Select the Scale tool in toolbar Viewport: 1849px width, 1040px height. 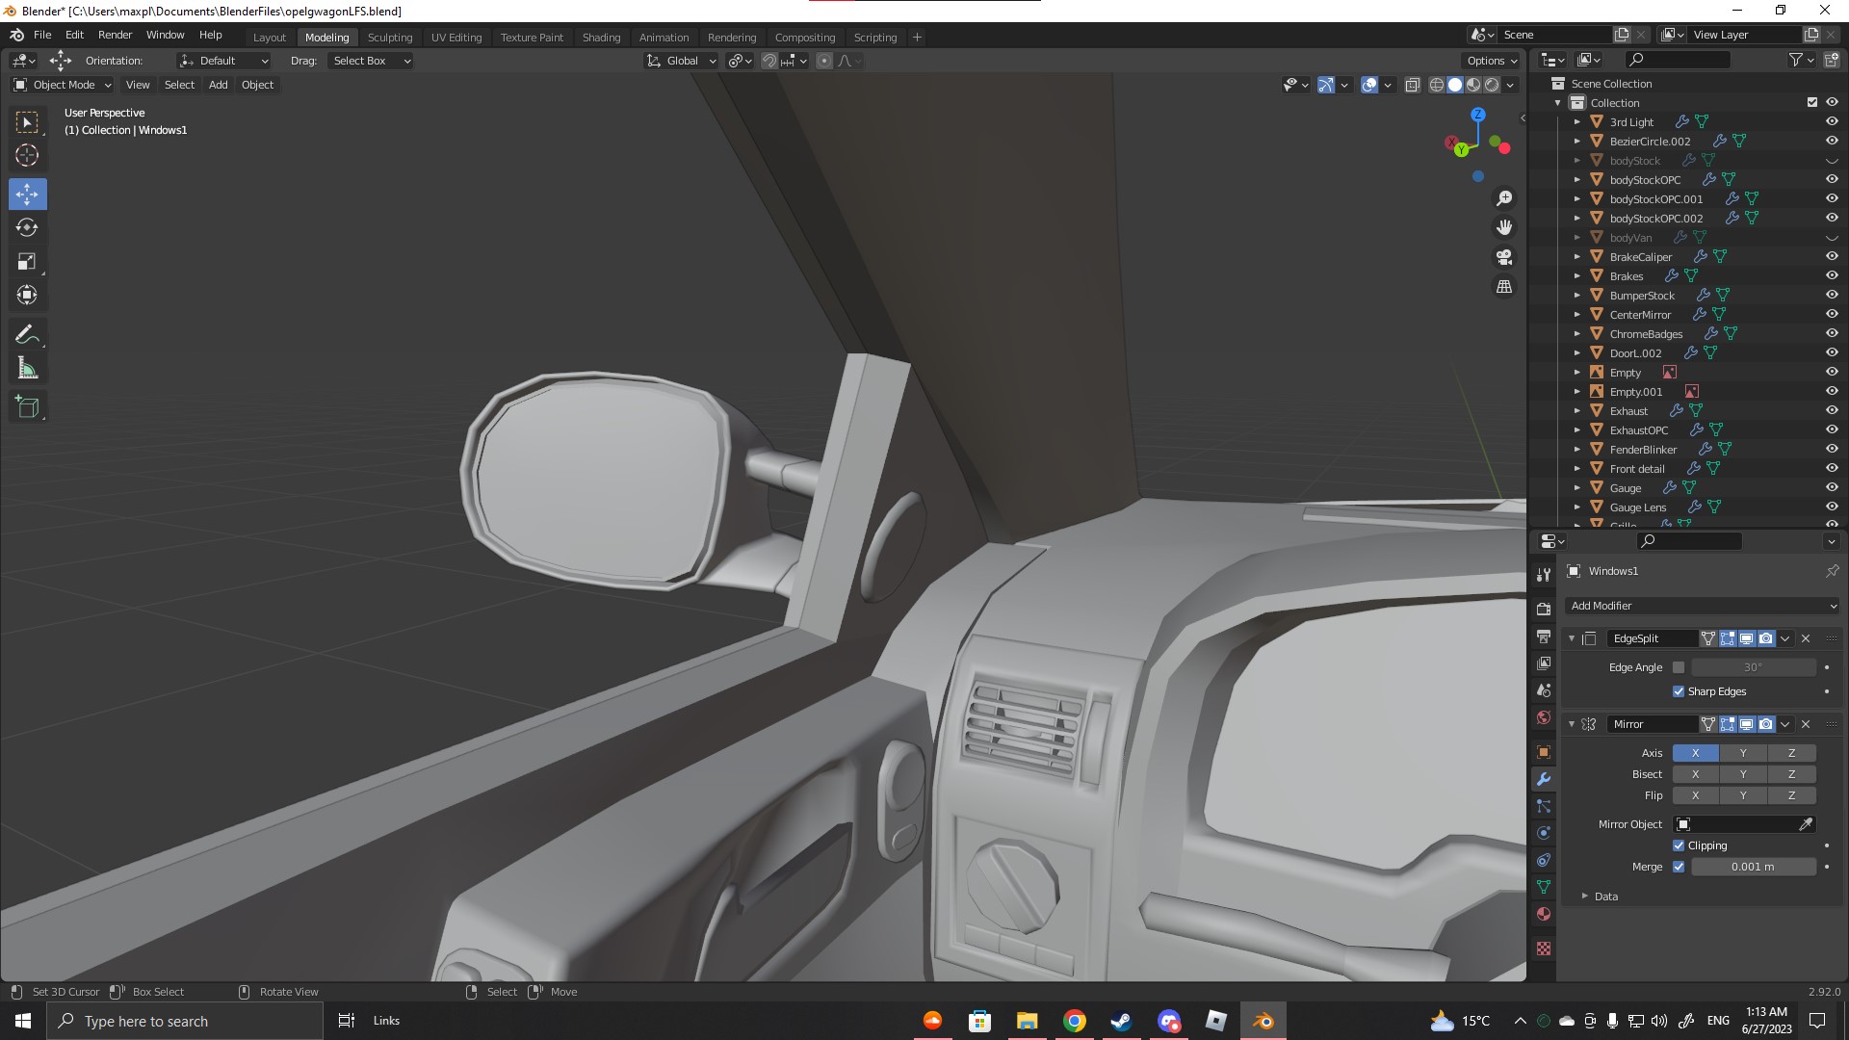(27, 262)
